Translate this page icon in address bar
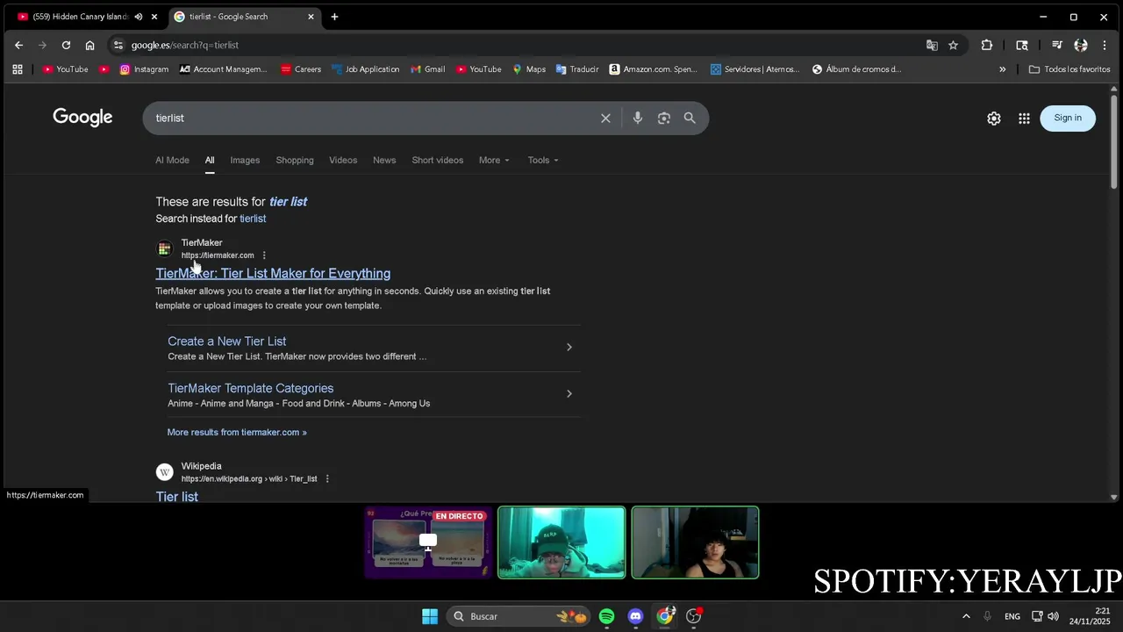 (x=932, y=45)
